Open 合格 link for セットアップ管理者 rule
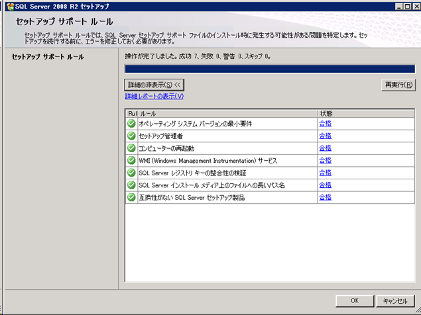This screenshot has width=421, height=315. [x=326, y=136]
